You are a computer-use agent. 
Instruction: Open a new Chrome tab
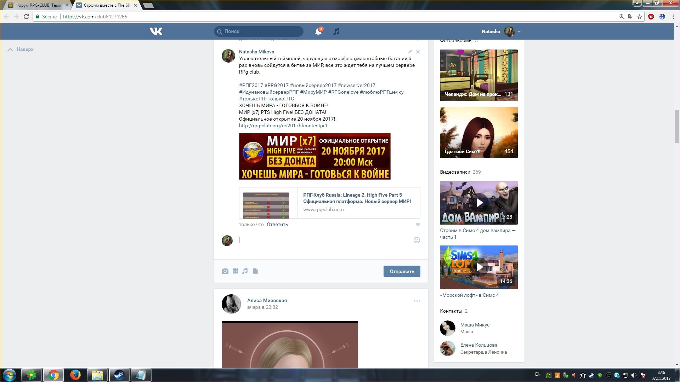pos(148,5)
